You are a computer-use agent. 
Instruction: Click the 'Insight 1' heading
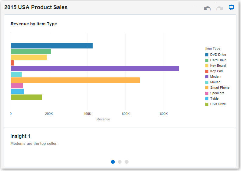[20, 136]
